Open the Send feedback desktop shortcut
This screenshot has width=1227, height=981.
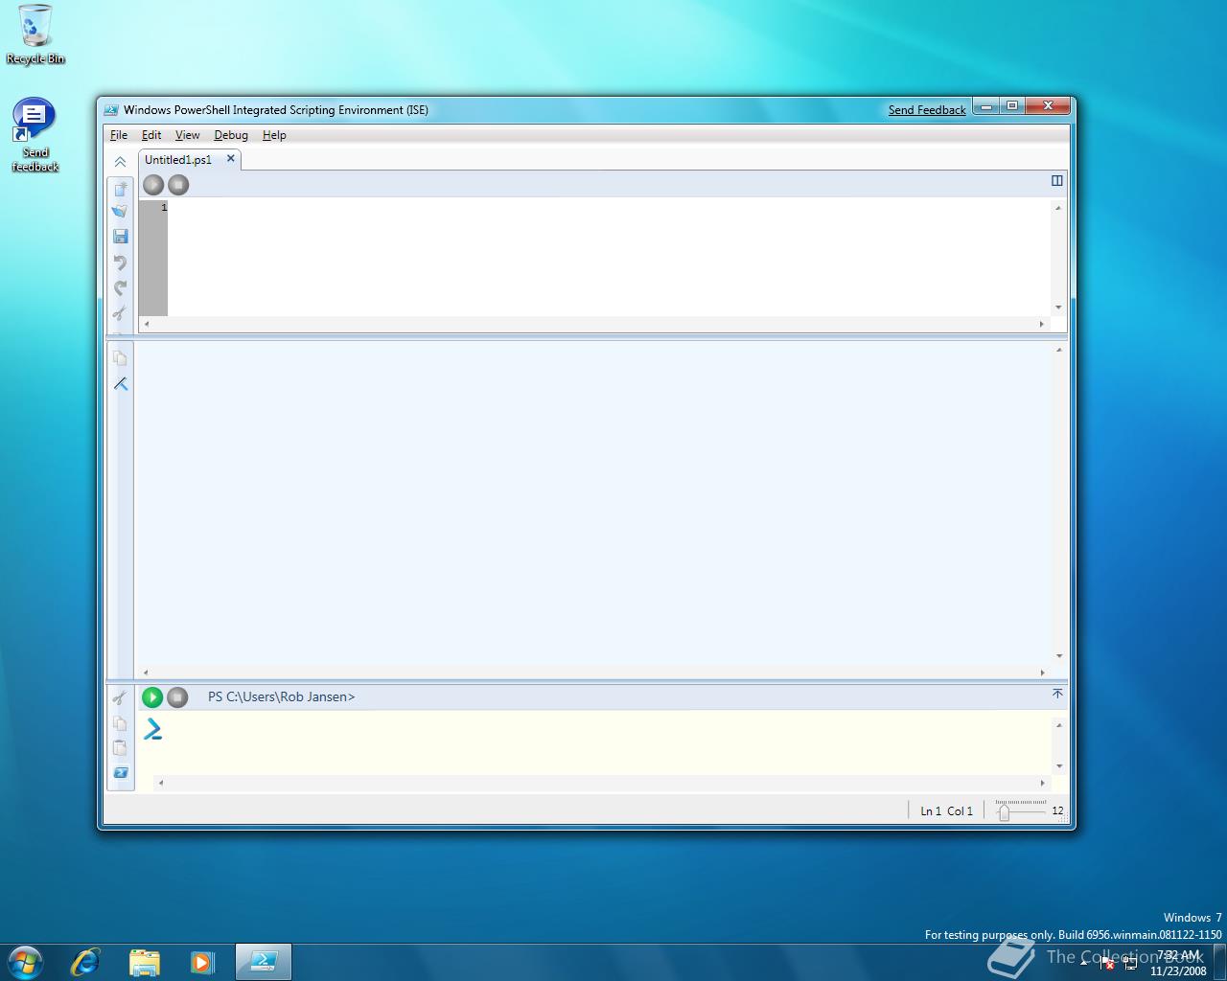click(x=35, y=135)
